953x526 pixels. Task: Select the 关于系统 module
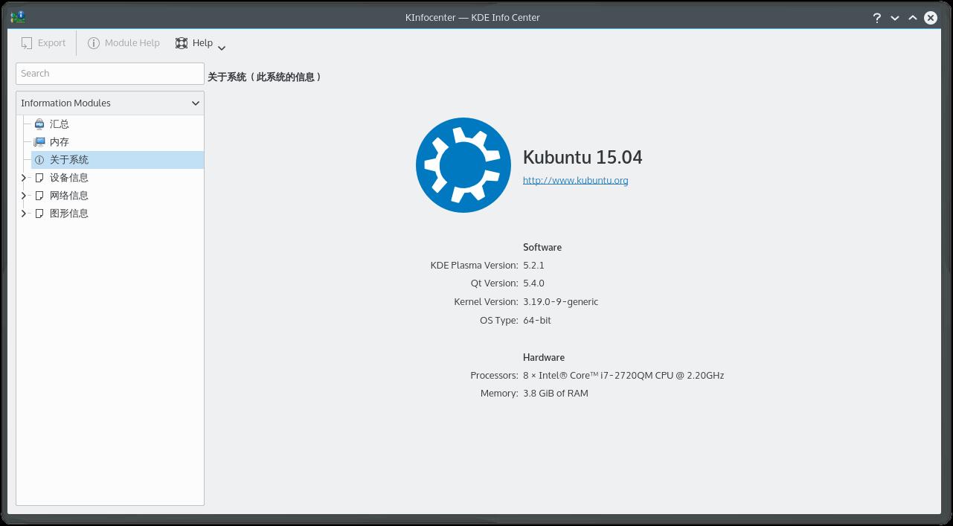69,160
